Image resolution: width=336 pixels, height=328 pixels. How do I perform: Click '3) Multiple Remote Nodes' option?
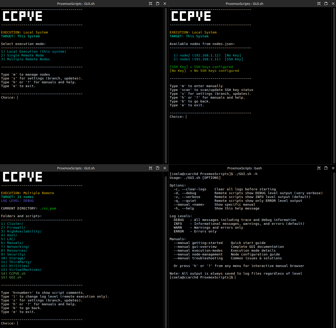26,59
